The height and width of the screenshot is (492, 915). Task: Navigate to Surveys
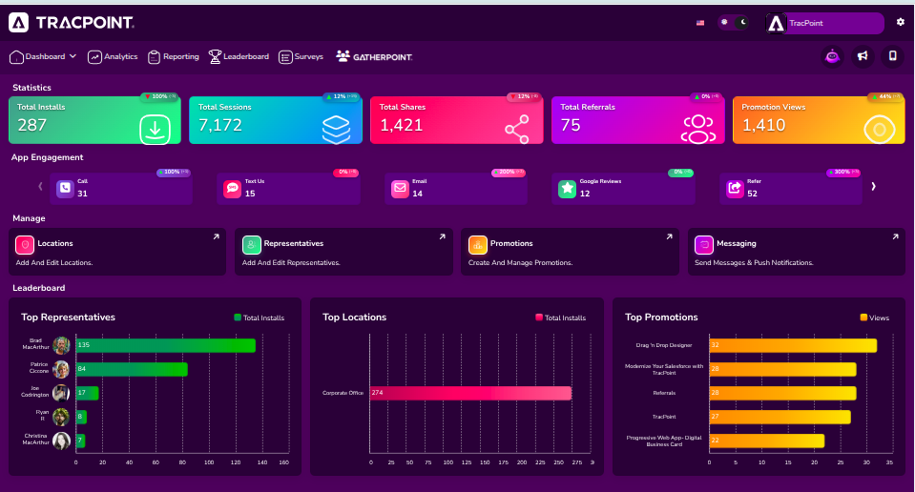(302, 56)
